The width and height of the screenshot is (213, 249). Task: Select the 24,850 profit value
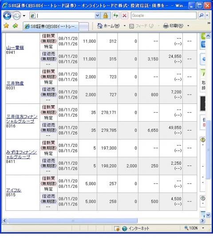tap(175, 56)
